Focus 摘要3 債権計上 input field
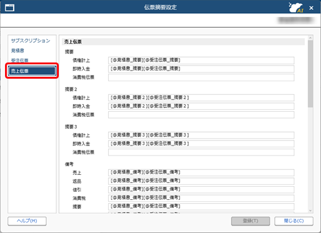The width and height of the screenshot is (321, 233). 201,135
